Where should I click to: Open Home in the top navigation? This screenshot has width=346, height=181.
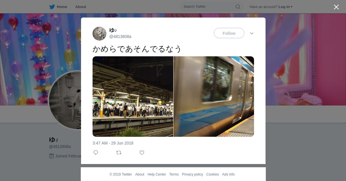pos(62,7)
